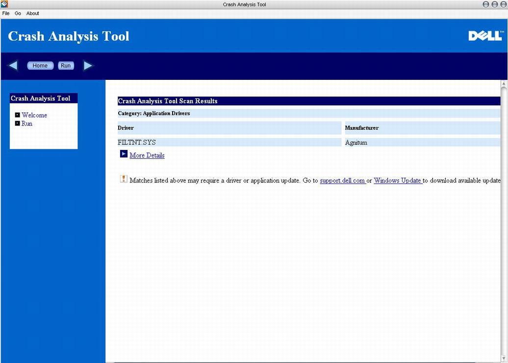Click the warning note icon before Matches text
Viewport: 508px width, 363px height.
[124, 179]
